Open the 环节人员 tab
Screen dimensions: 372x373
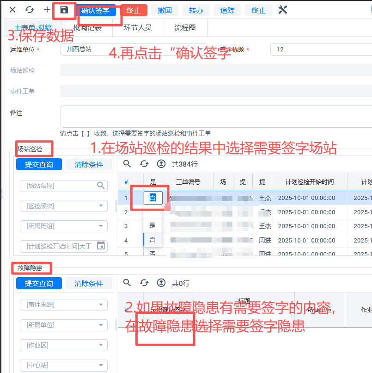click(138, 28)
